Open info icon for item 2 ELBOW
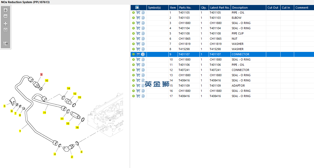 [143, 18]
